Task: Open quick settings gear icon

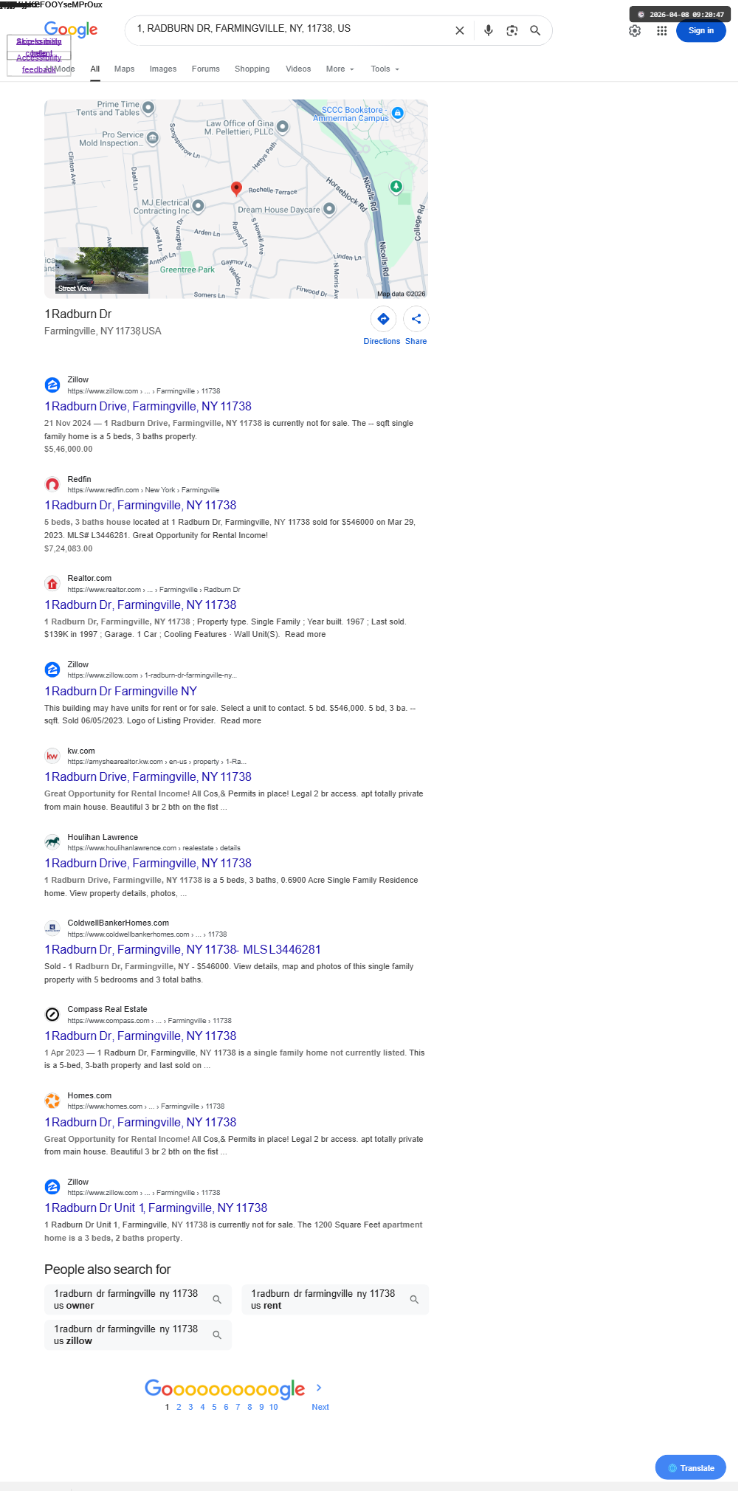Action: (635, 31)
